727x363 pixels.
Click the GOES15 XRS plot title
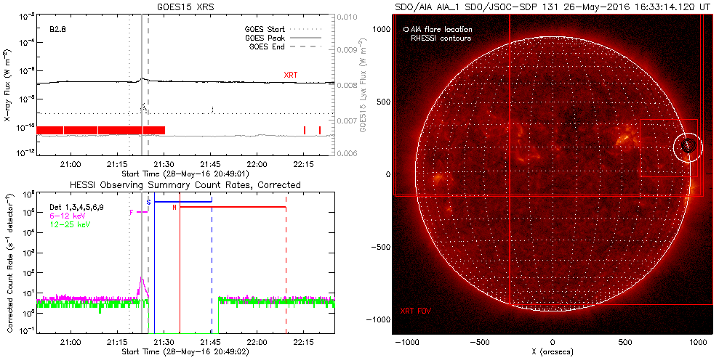pyautogui.click(x=185, y=7)
